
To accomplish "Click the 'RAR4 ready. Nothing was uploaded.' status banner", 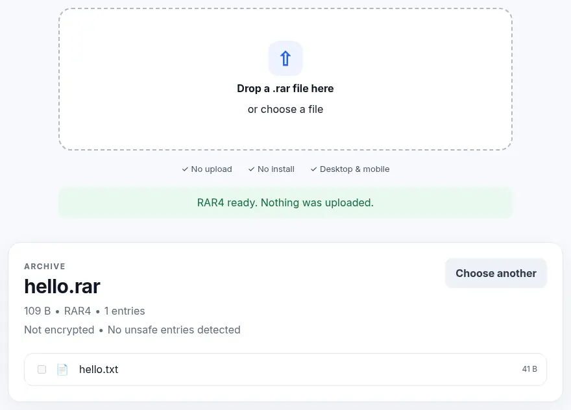I will coord(285,202).
